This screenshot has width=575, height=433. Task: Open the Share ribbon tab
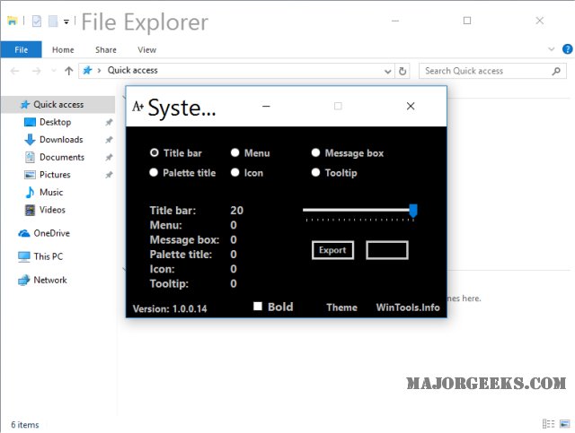106,50
